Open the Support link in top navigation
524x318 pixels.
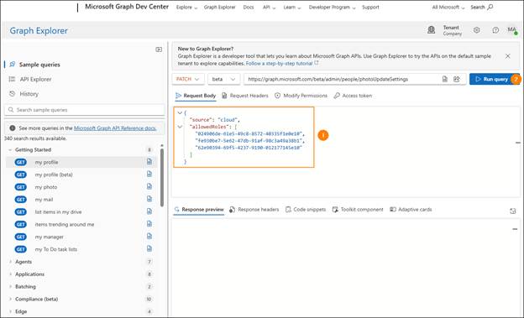click(370, 7)
